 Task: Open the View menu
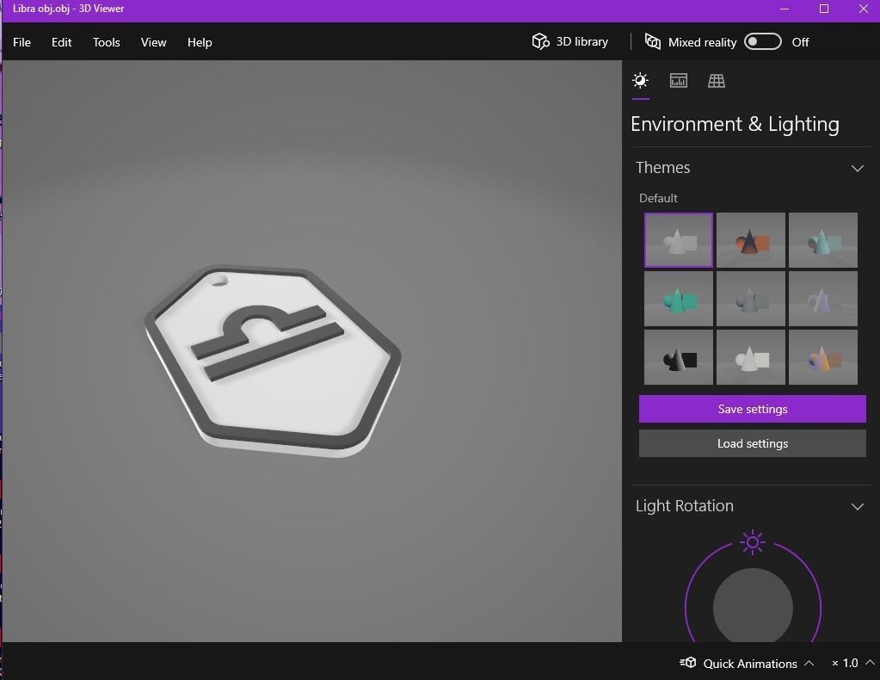tap(153, 42)
